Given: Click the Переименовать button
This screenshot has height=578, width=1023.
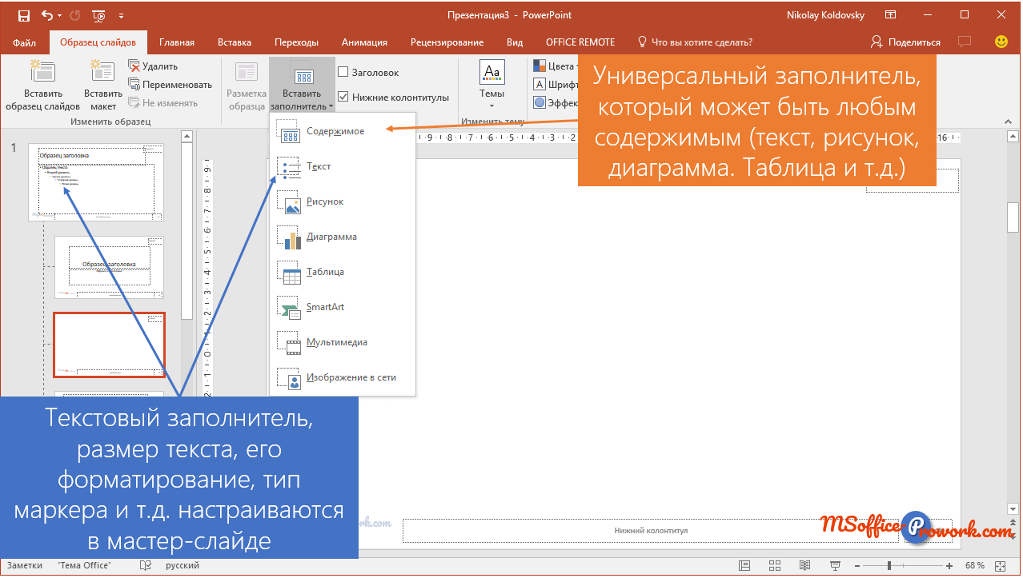Looking at the screenshot, I should 170,85.
